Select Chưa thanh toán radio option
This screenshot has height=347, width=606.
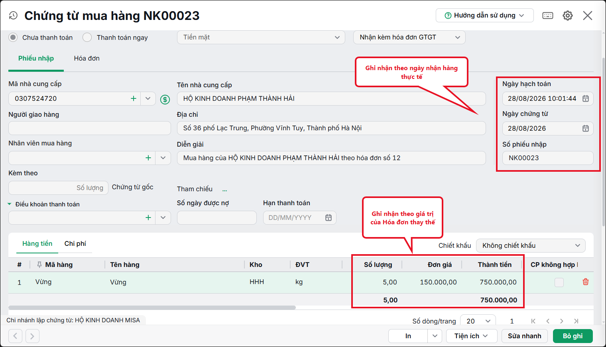[13, 37]
